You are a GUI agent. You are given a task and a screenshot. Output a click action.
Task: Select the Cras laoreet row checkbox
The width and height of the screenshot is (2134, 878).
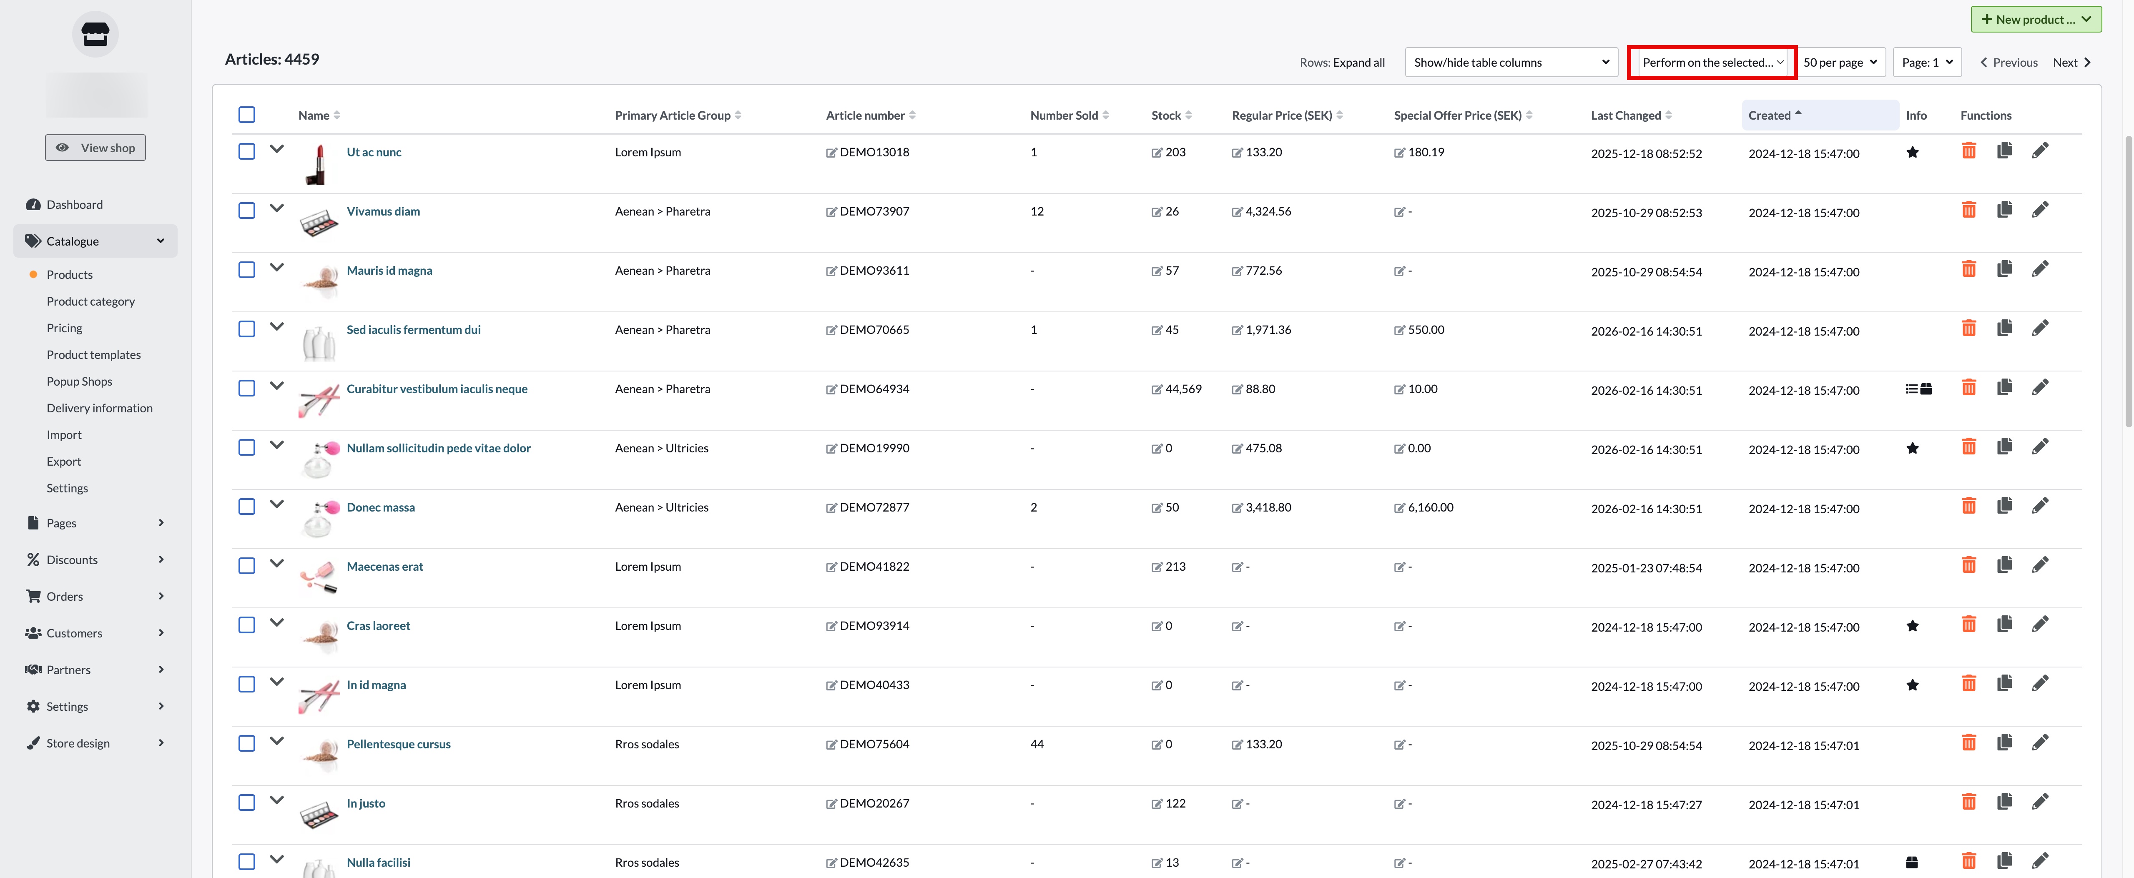pyautogui.click(x=247, y=625)
